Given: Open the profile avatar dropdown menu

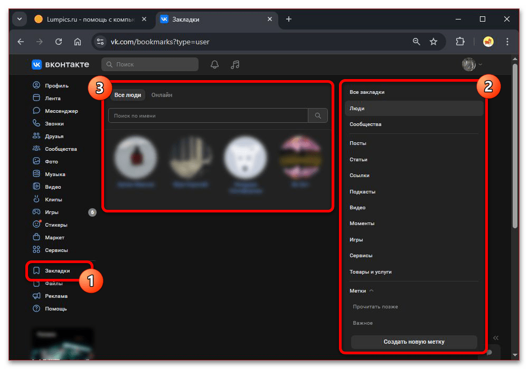Looking at the screenshot, I should [x=472, y=64].
